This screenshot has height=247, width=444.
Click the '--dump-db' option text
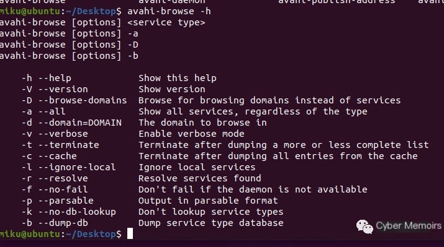point(63,223)
